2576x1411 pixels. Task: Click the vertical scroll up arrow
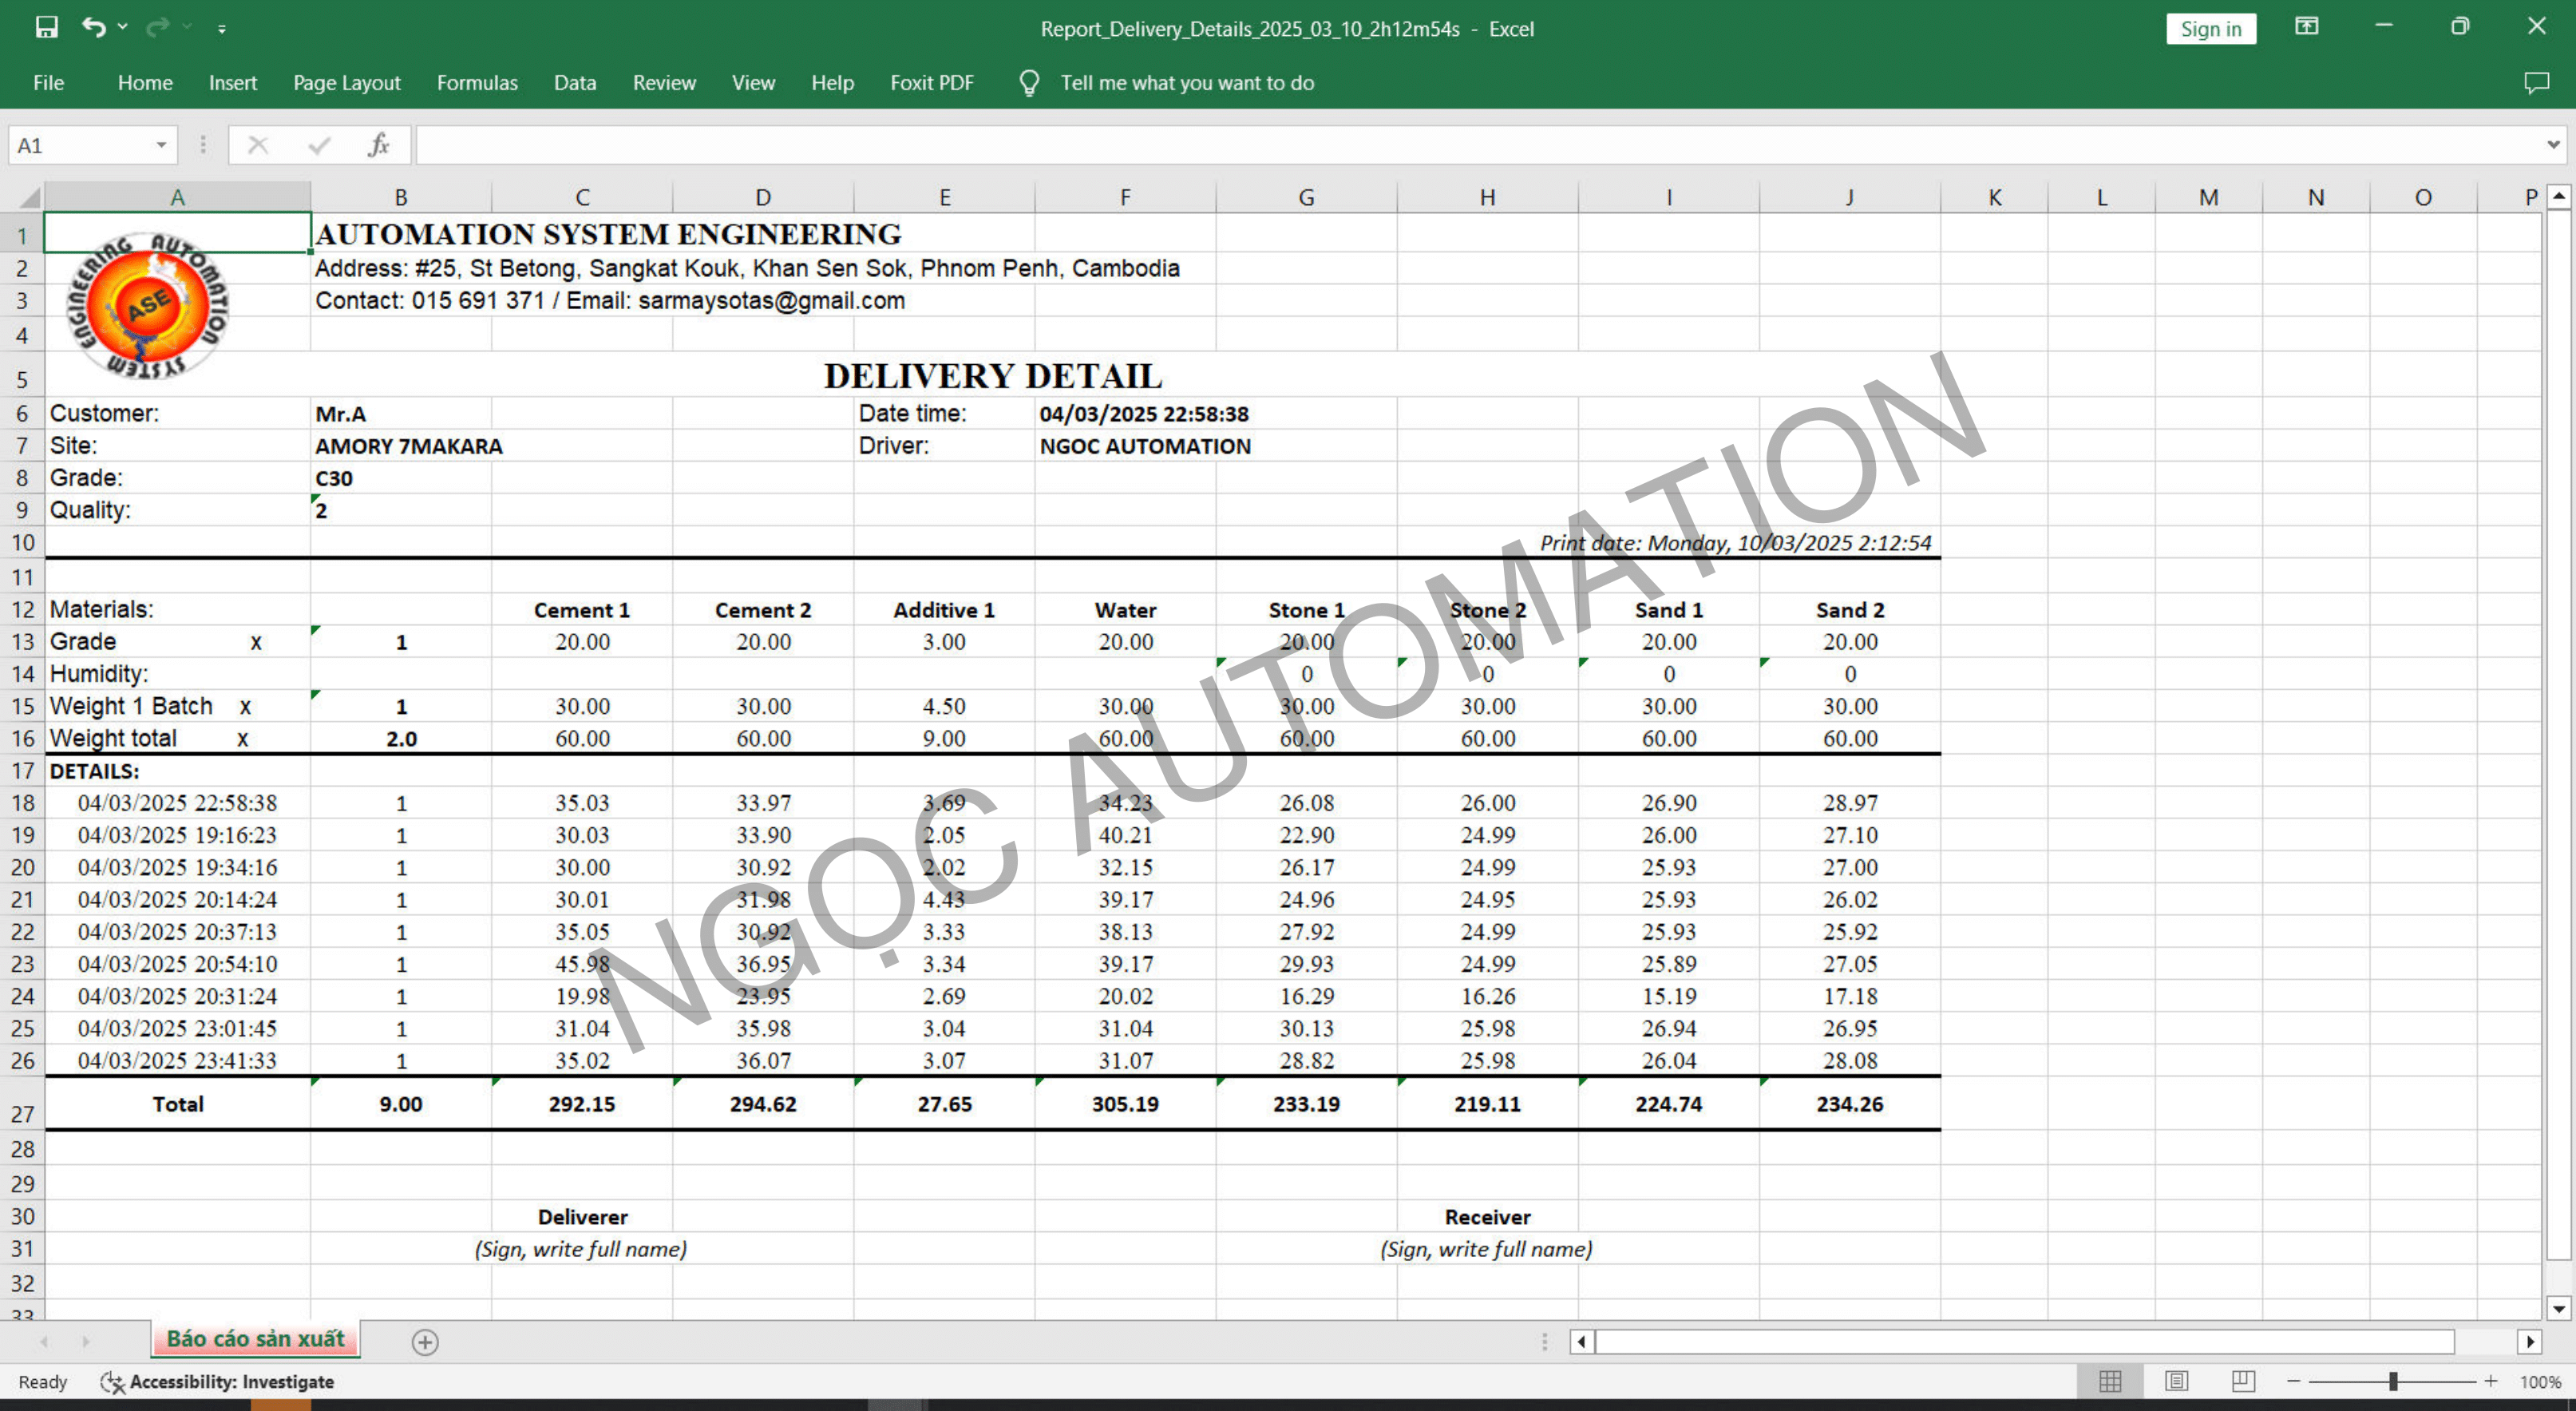click(2559, 197)
